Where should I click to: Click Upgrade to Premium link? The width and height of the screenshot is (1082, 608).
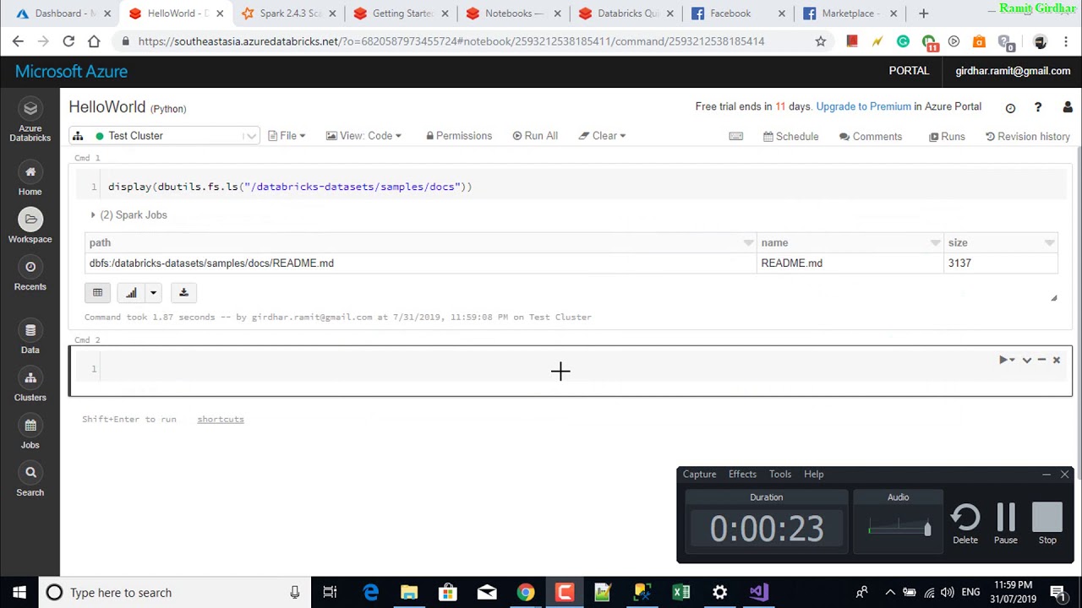863,106
